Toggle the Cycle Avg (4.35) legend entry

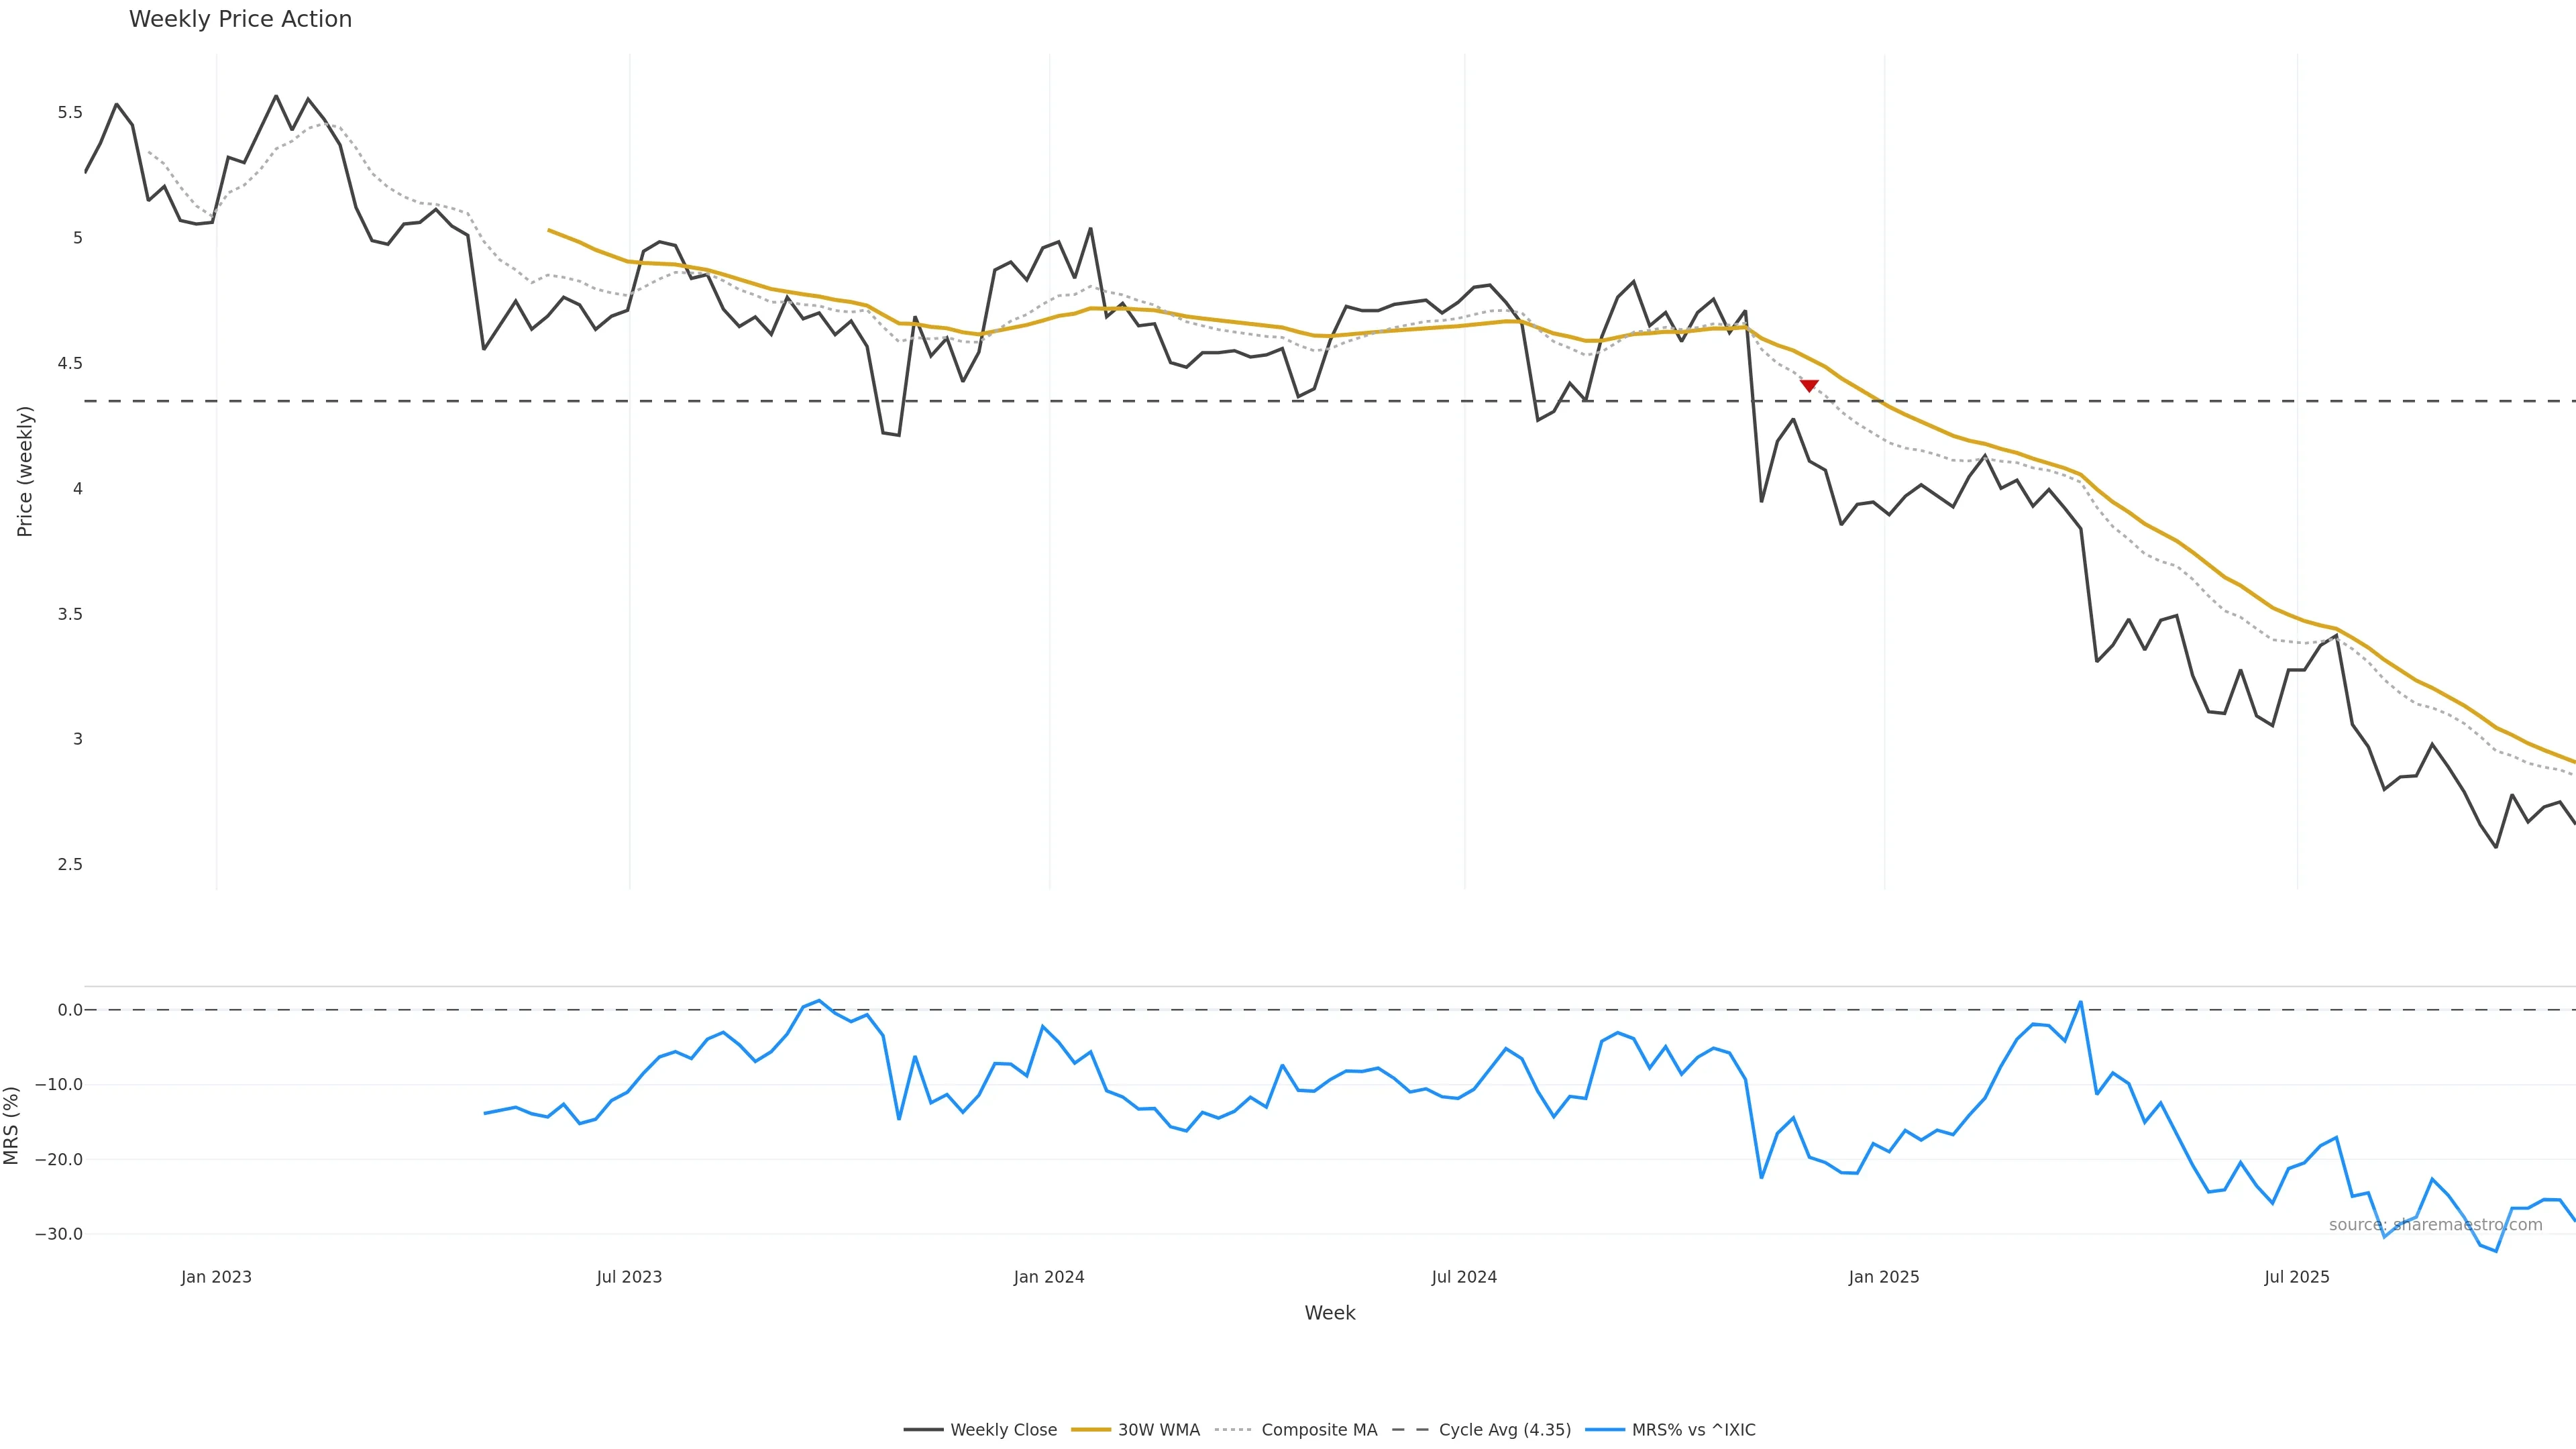[1504, 1430]
